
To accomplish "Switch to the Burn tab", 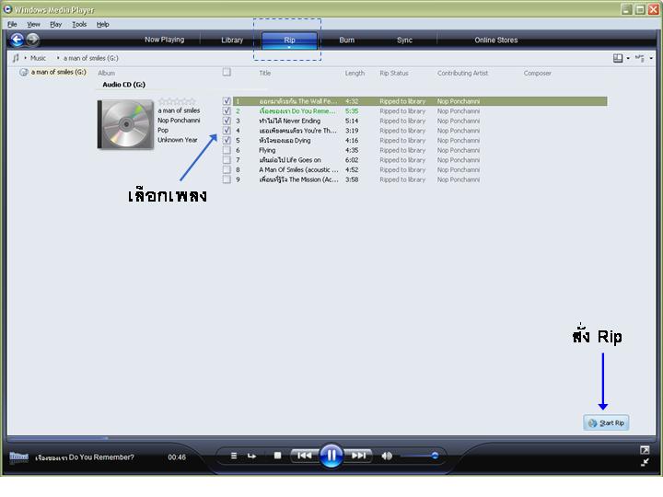I will [347, 40].
